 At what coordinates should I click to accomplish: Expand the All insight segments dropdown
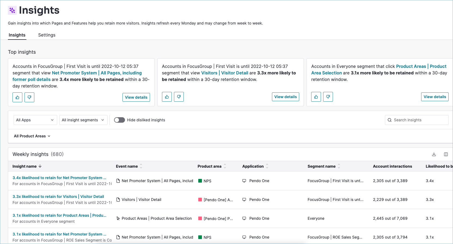83,120
